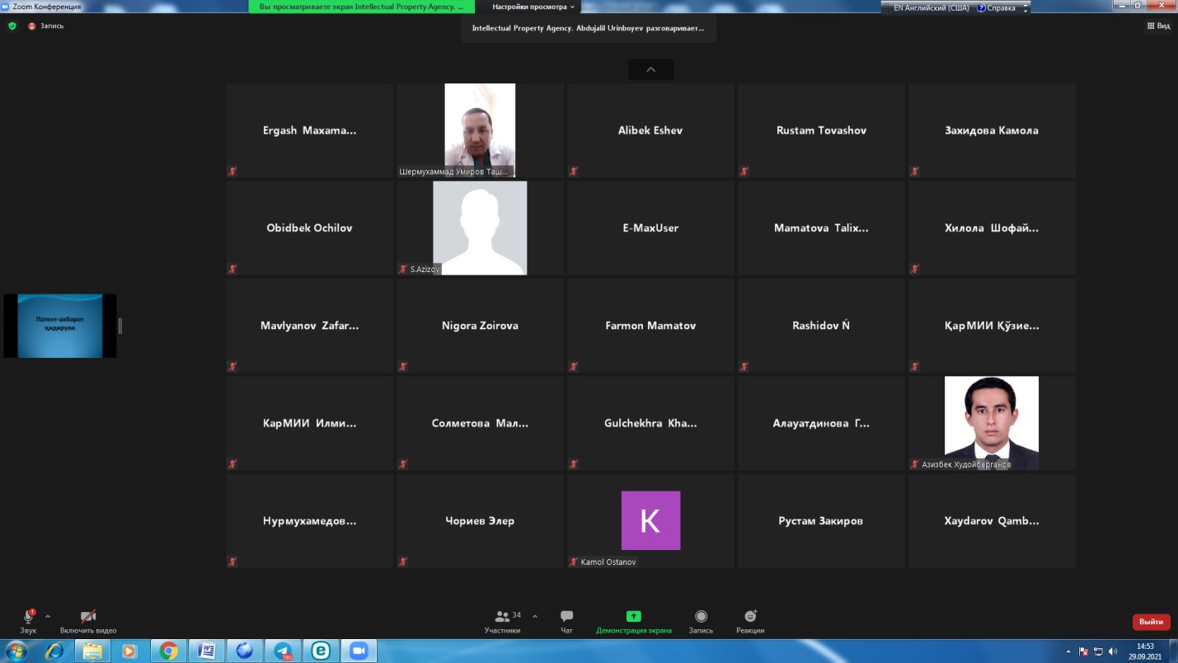The height and width of the screenshot is (663, 1178).
Task: Select the shared screen slide thumbnail
Action: [59, 326]
